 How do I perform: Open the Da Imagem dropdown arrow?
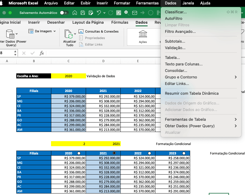point(55,31)
